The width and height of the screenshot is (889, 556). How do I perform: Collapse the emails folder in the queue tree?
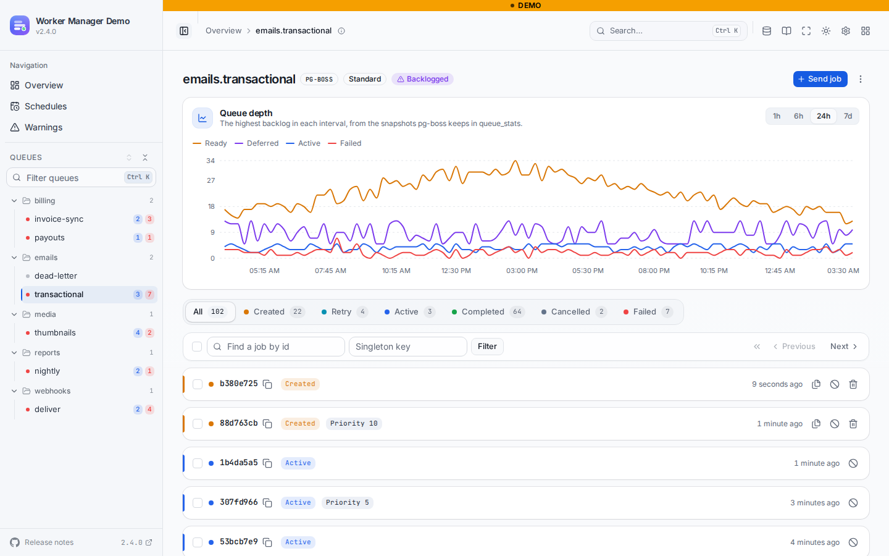14,258
